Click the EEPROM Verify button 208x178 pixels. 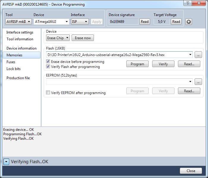click(163, 91)
